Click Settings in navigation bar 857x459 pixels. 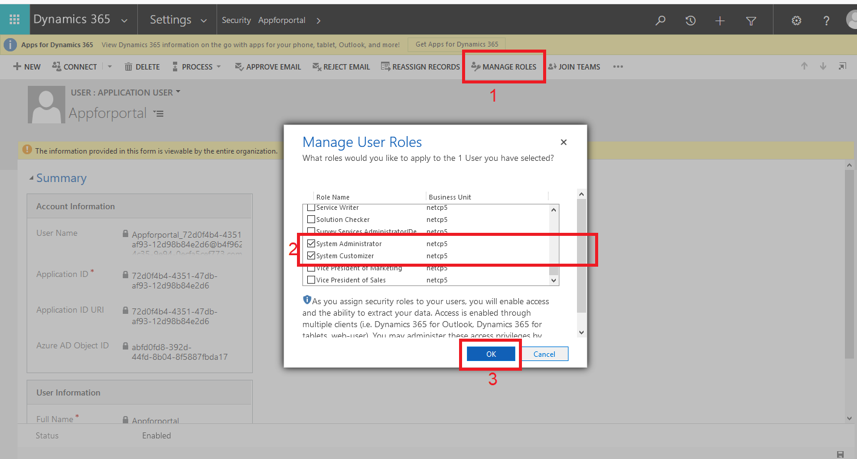pyautogui.click(x=171, y=20)
